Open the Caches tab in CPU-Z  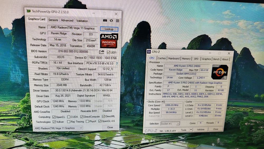[162, 58]
